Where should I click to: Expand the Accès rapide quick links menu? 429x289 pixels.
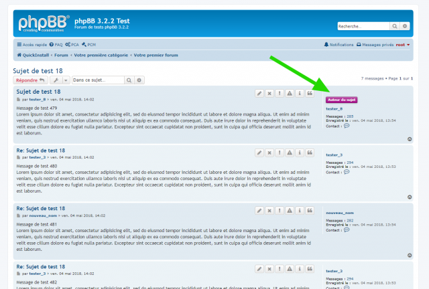pyautogui.click(x=32, y=44)
